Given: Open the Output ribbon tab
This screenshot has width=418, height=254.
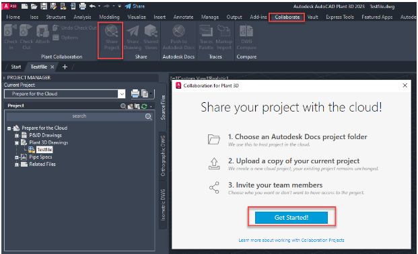Looking at the screenshot, I should coord(234,17).
